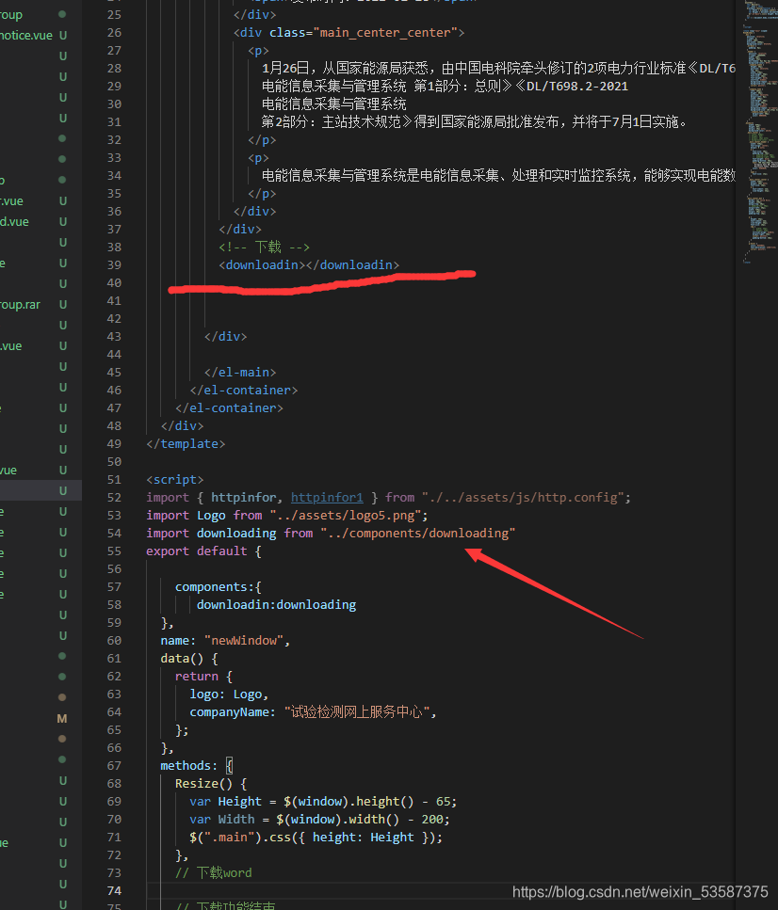Image resolution: width=778 pixels, height=910 pixels.
Task: Select the notice.vue file in explorer
Action: coord(26,36)
